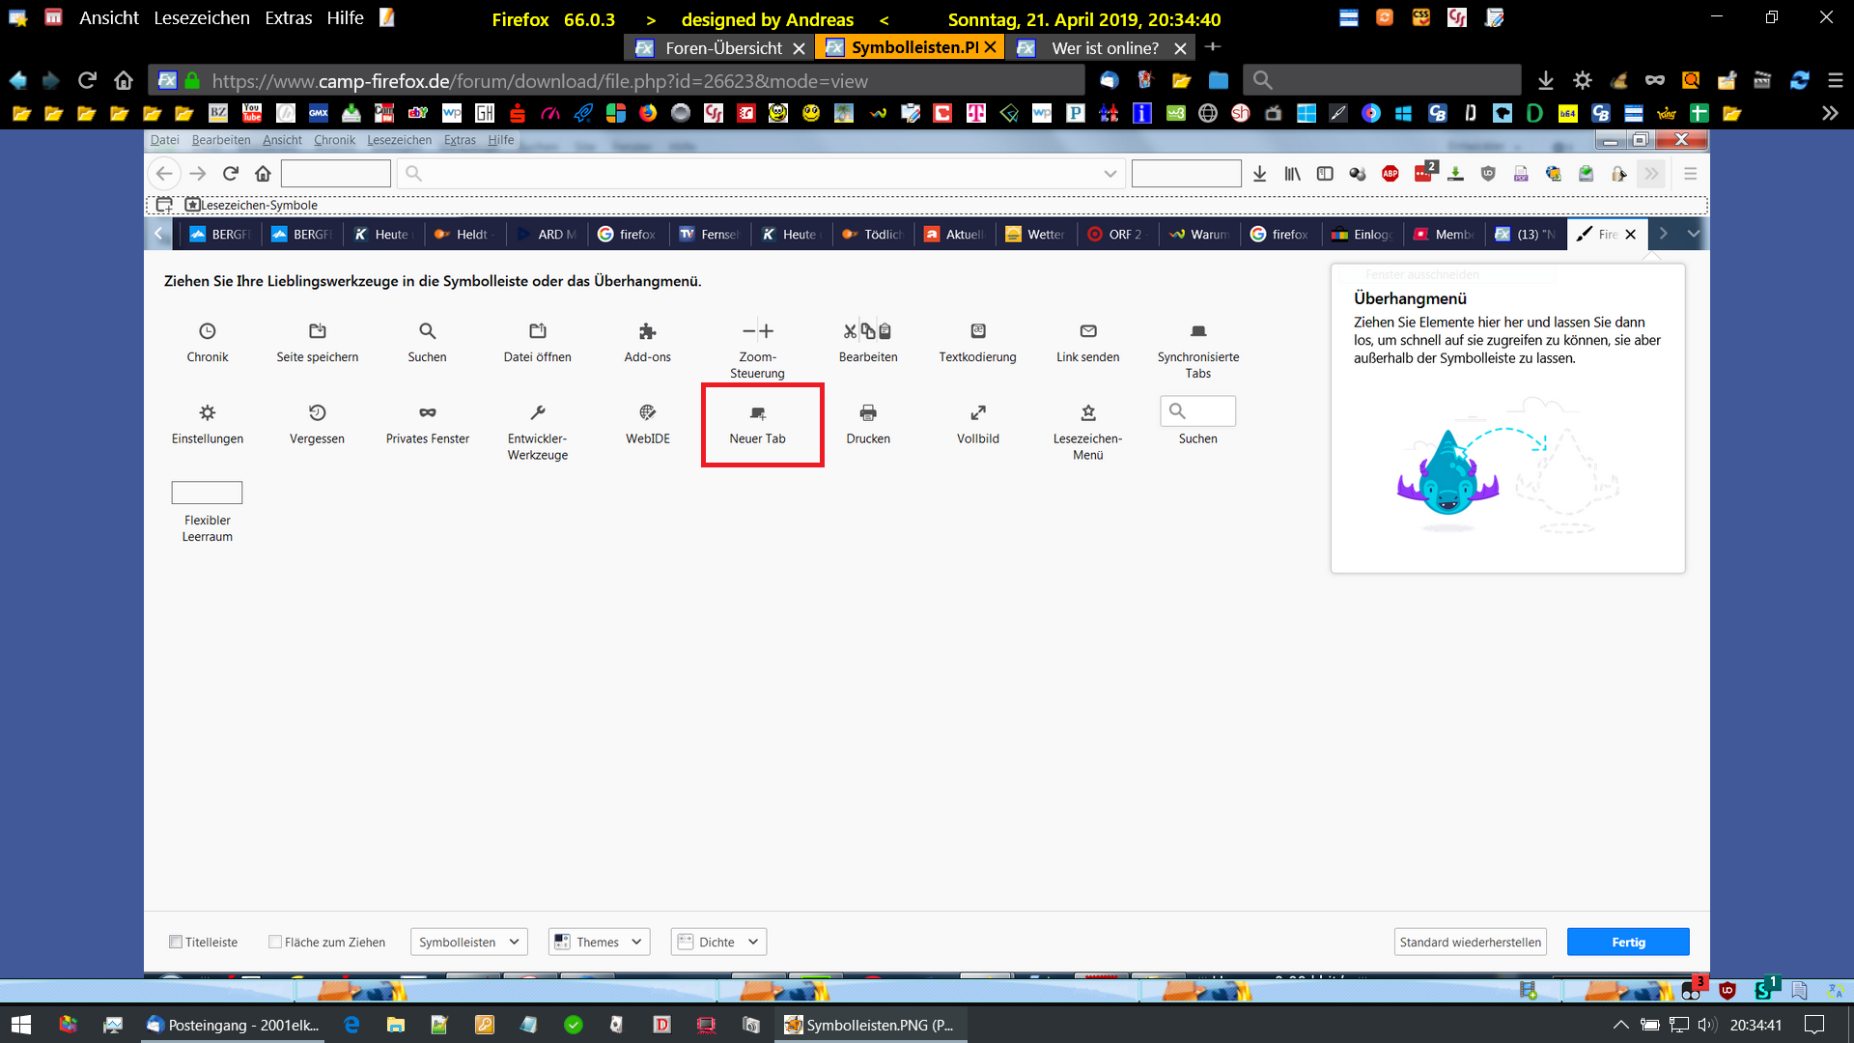This screenshot has width=1854, height=1043.
Task: Open the Symbolleisten dropdown
Action: 469,942
